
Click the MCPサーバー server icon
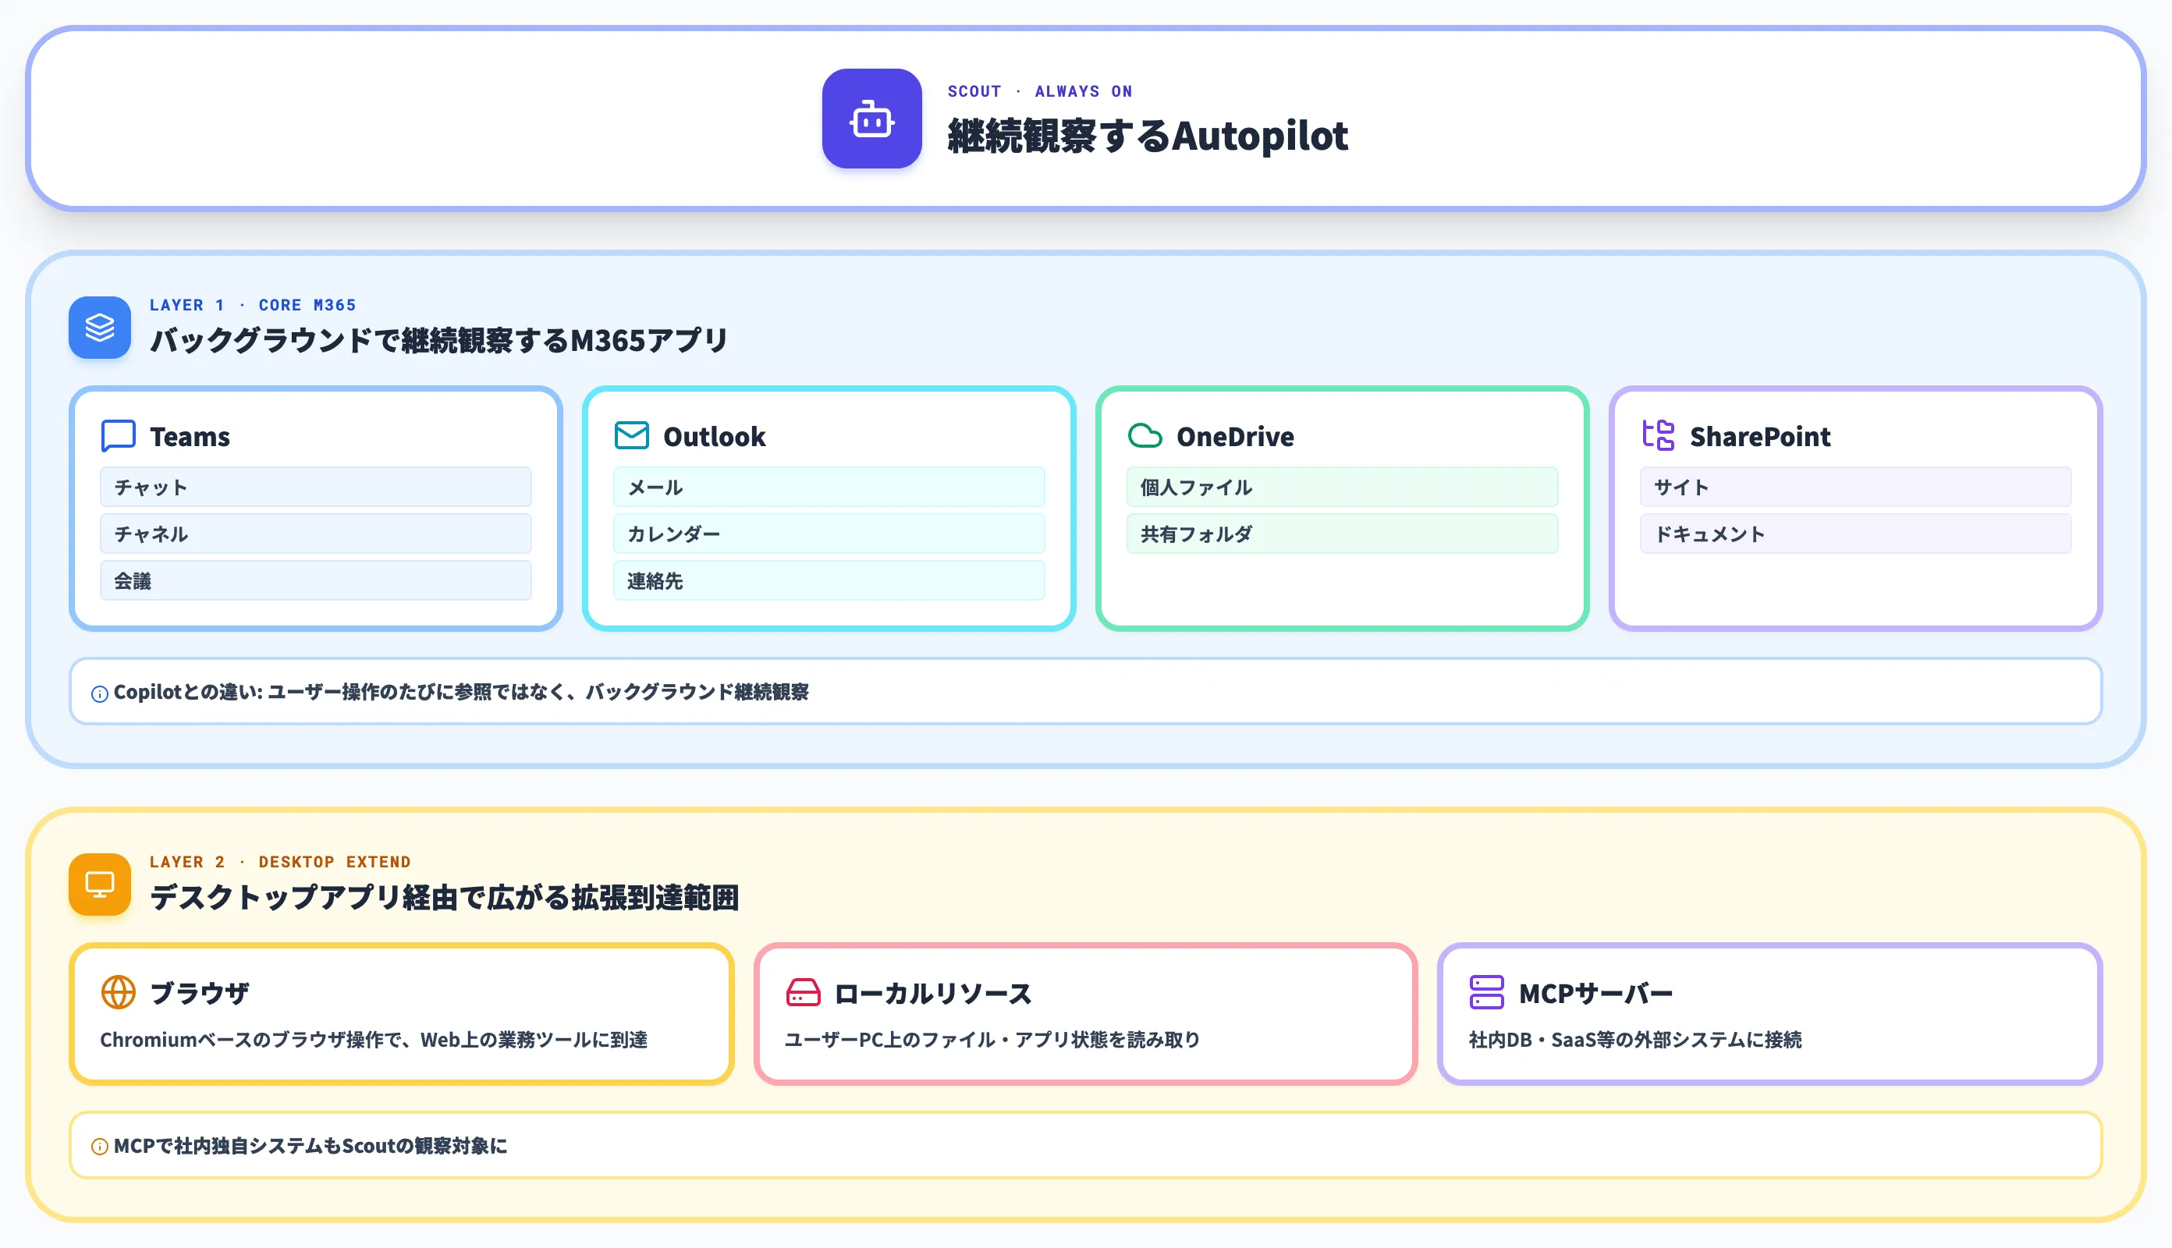pos(1487,993)
